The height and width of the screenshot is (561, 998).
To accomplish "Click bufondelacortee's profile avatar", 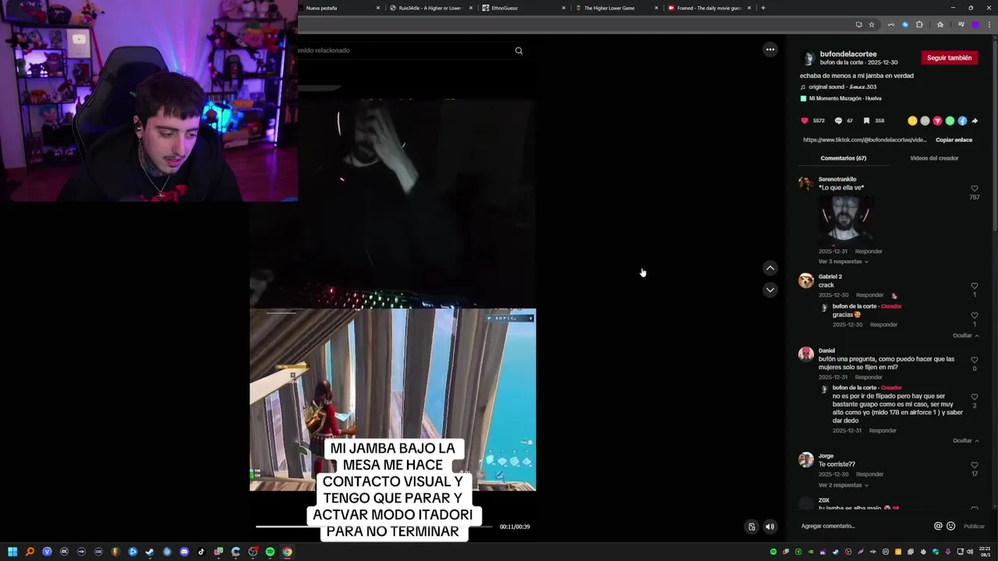I will tap(809, 58).
